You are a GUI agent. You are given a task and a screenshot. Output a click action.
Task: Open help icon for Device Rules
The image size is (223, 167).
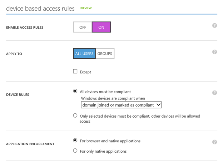tap(214, 93)
